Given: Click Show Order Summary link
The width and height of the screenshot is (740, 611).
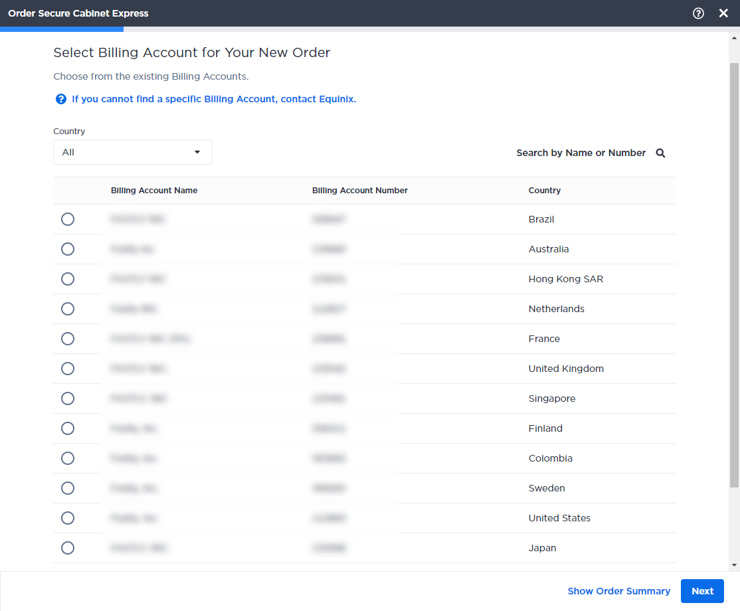Looking at the screenshot, I should pos(618,591).
